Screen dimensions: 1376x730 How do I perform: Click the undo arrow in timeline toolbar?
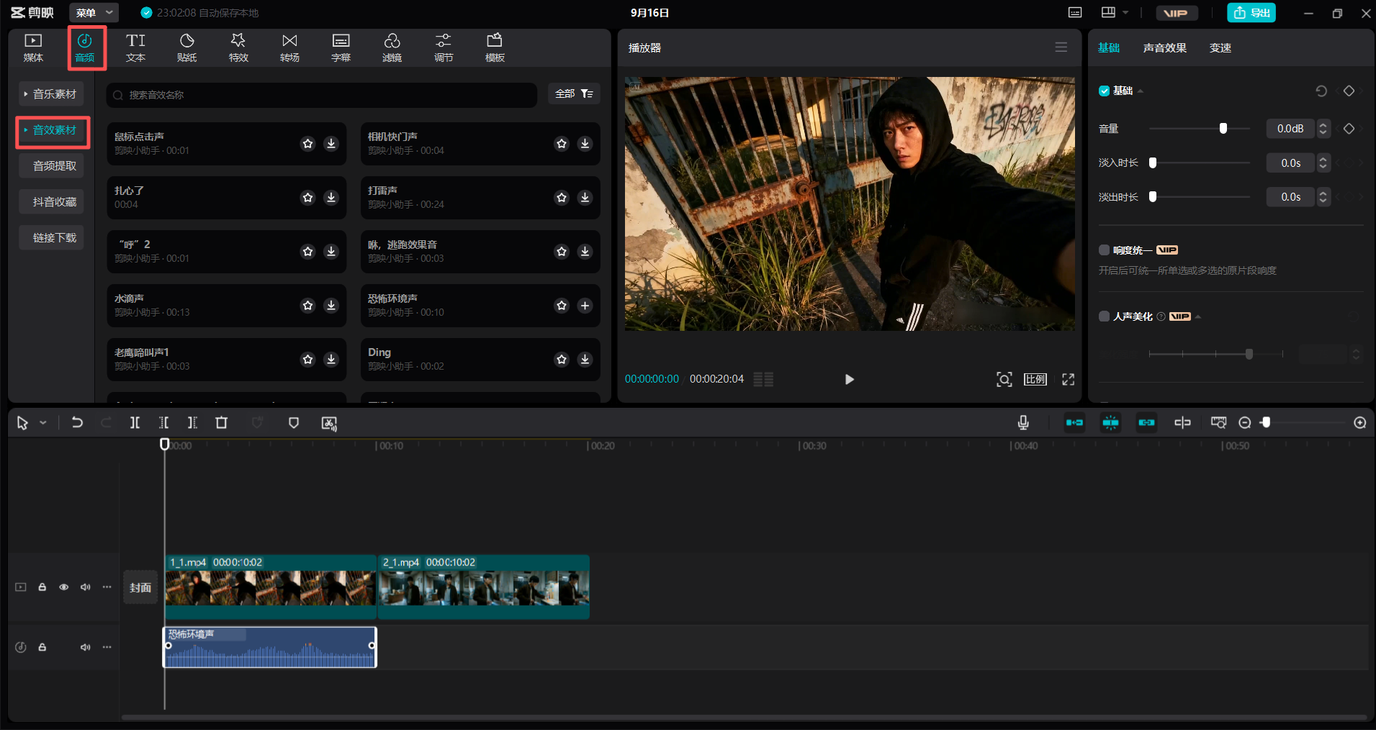pyautogui.click(x=77, y=423)
